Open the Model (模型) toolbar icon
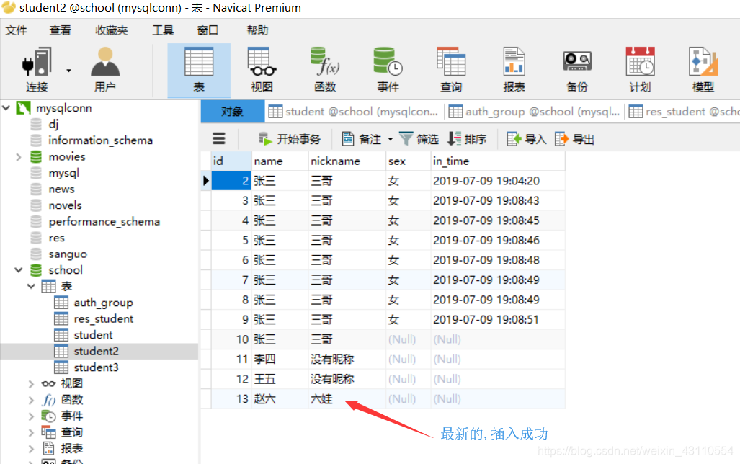This screenshot has width=740, height=464. (703, 70)
